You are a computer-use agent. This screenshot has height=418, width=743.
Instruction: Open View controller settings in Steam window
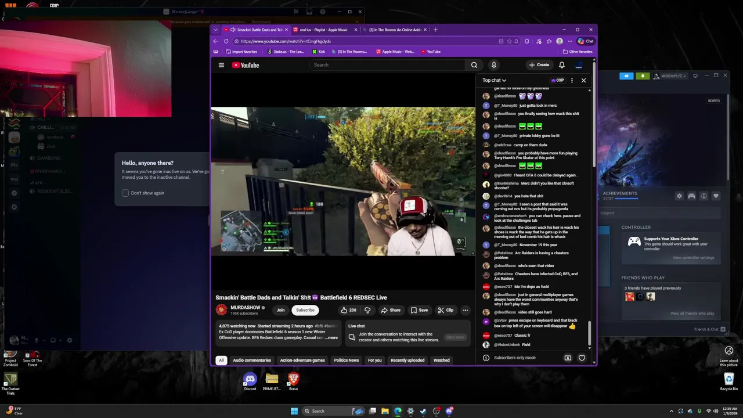[693, 258]
